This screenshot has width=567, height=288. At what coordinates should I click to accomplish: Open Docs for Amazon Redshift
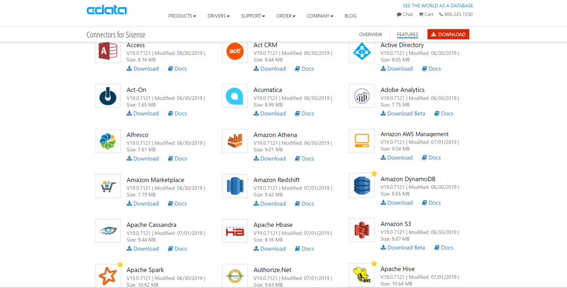(x=304, y=204)
